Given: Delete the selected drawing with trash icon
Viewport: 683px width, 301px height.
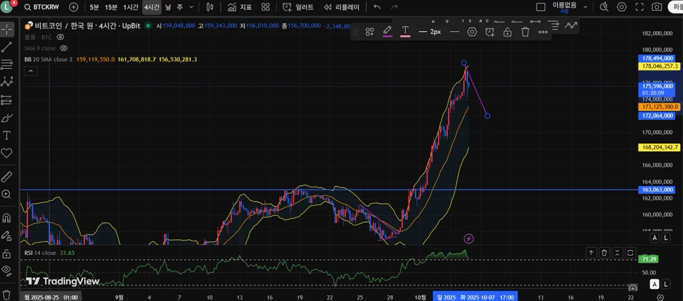Looking at the screenshot, I should pos(525,32).
